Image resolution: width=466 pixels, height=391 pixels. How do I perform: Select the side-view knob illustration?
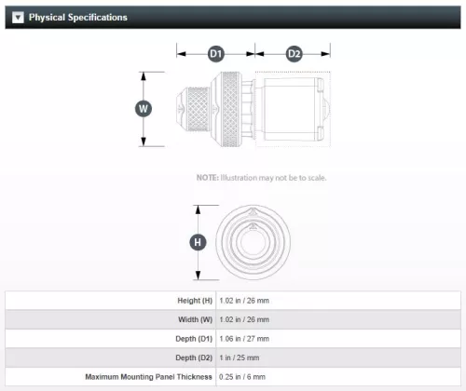[254, 109]
